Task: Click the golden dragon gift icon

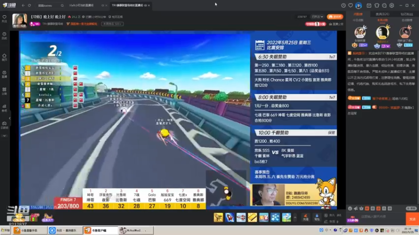Action: 218,217
